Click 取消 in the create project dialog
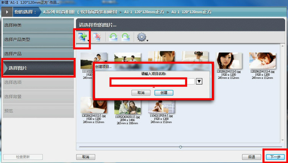Image resolution: width=288 pixels, height=163 pixels. (141, 93)
